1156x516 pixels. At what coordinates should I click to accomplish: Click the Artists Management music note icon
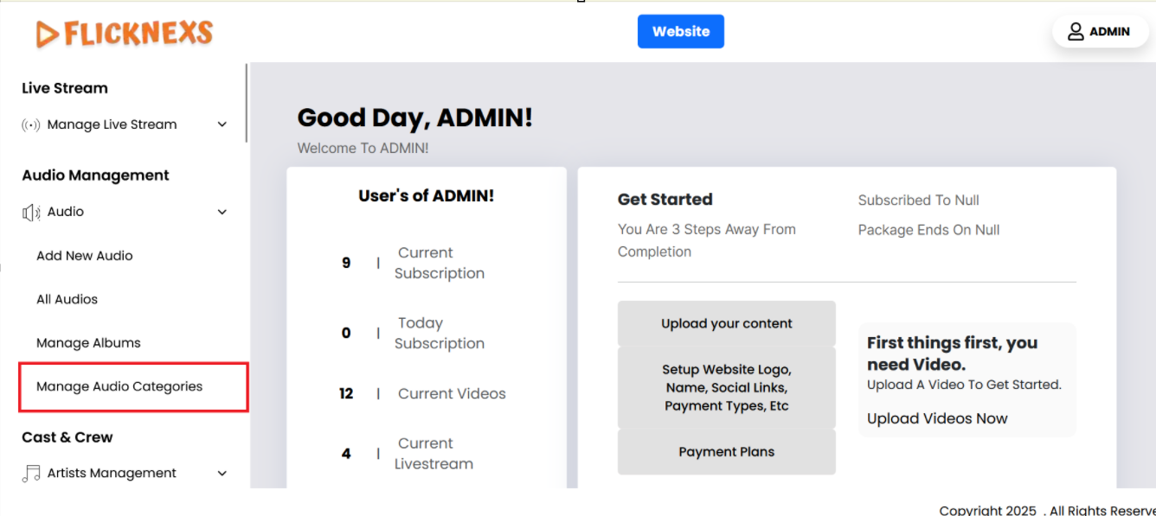click(31, 474)
